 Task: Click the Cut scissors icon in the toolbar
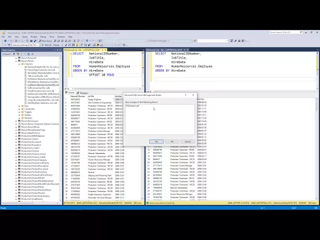click(x=74, y=41)
